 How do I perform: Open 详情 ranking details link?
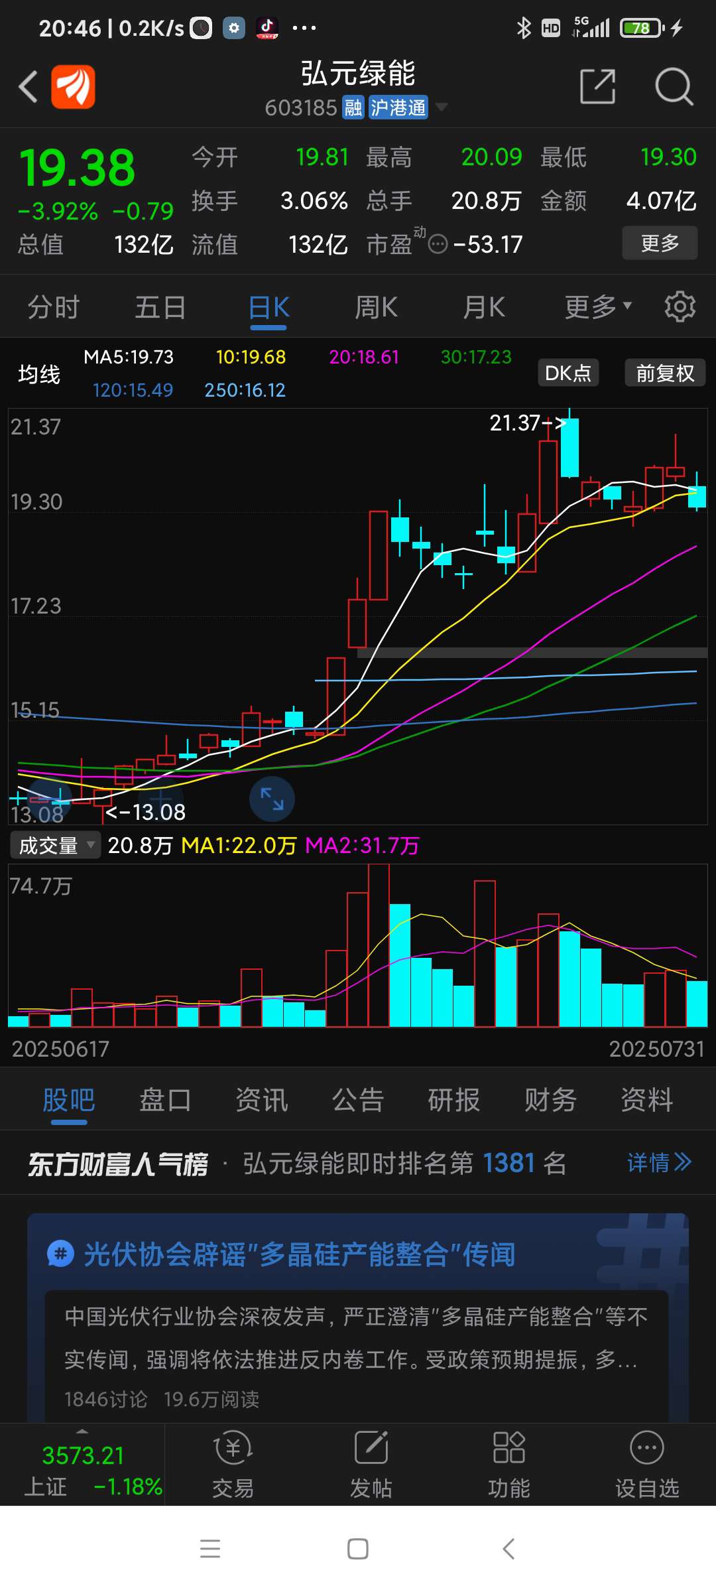(x=659, y=1162)
